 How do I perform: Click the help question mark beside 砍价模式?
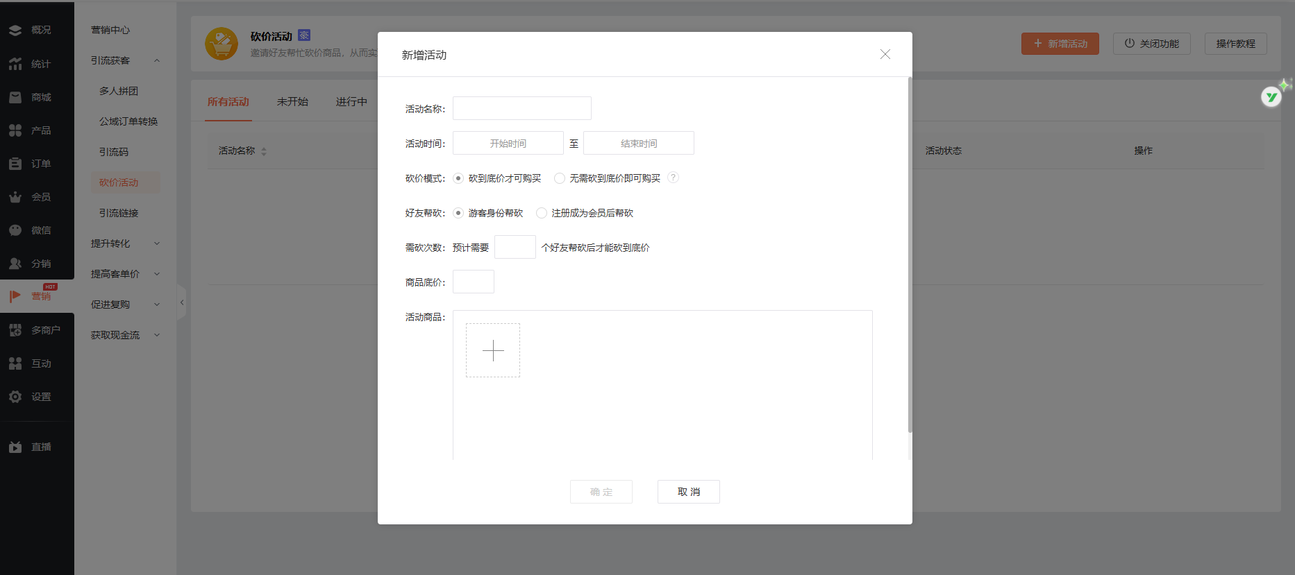673,178
